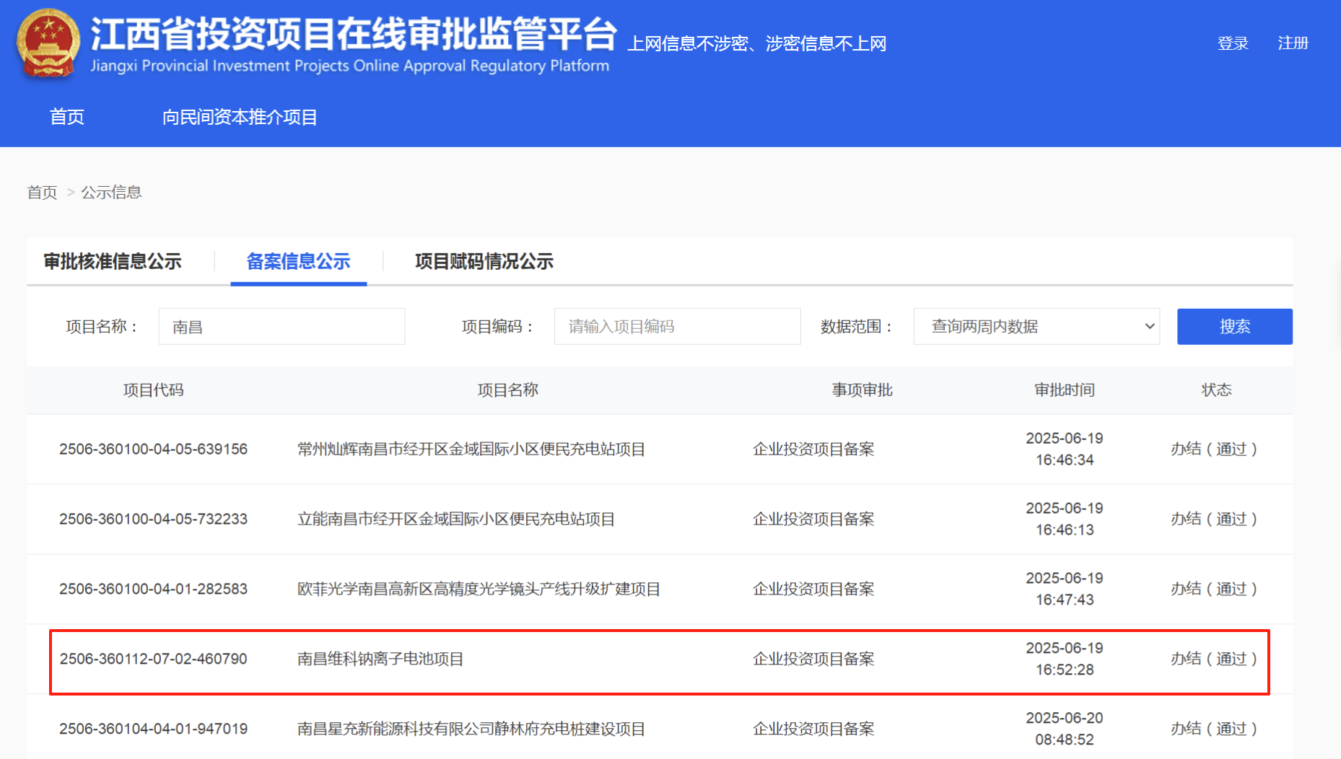Click the 首页 breadcrumb link
1341x759 pixels.
[x=42, y=192]
